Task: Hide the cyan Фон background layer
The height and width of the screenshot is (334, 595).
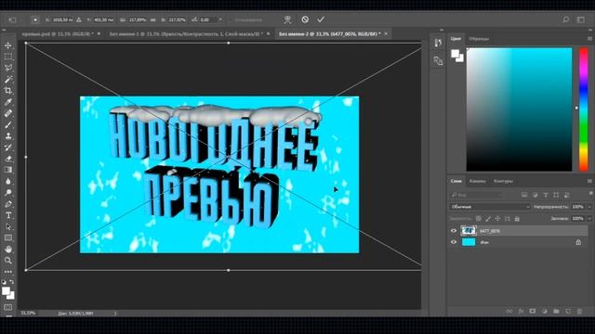Action: [x=454, y=242]
